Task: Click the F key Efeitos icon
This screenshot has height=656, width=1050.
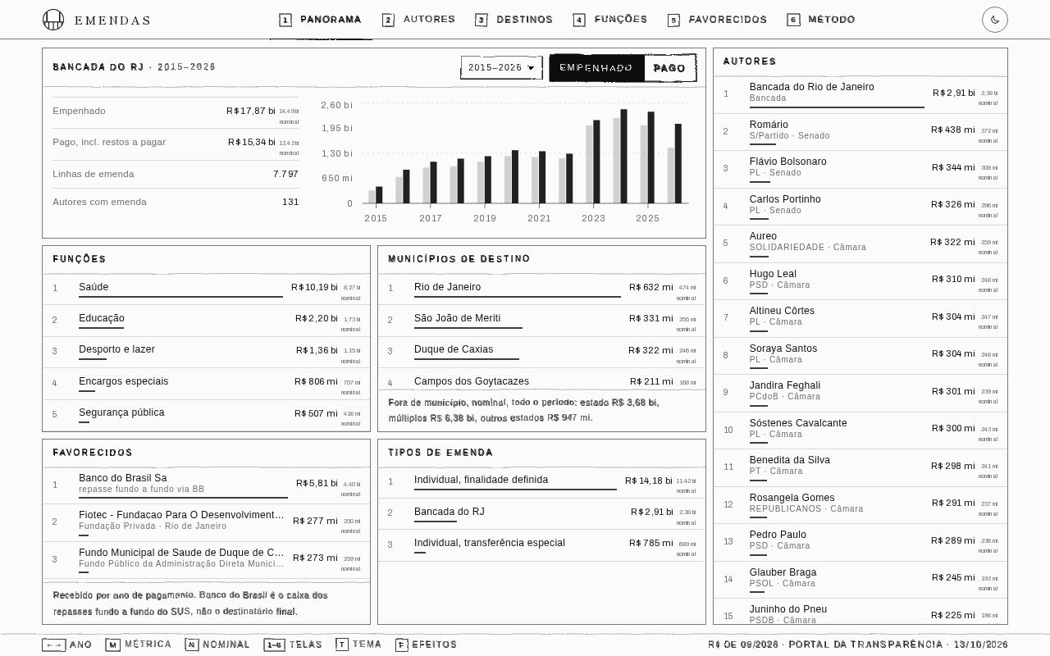Action: point(401,645)
